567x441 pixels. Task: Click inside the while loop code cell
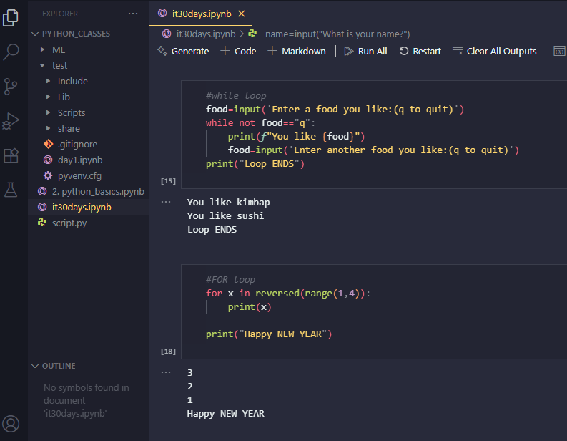[x=374, y=135]
